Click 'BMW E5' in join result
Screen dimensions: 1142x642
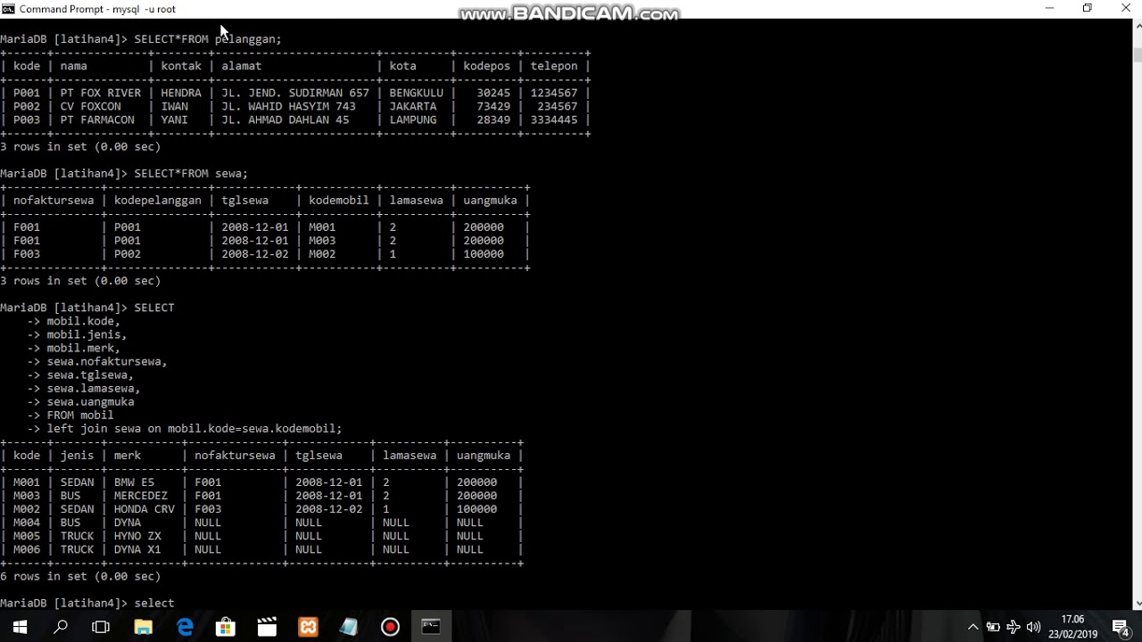click(x=134, y=482)
